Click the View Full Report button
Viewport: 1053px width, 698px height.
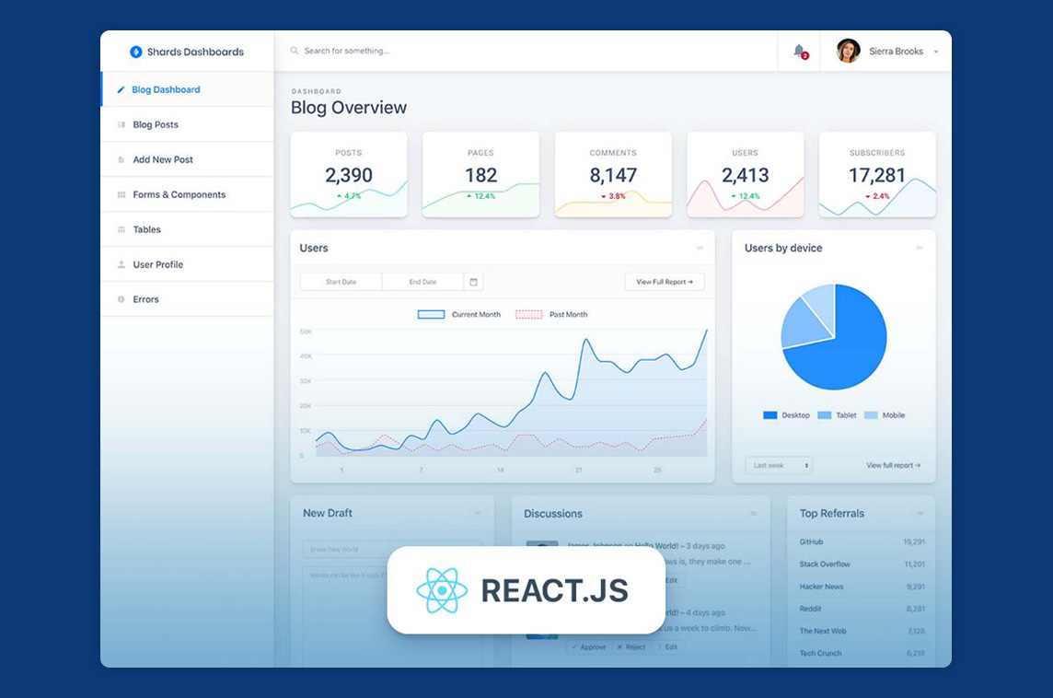pyautogui.click(x=665, y=282)
